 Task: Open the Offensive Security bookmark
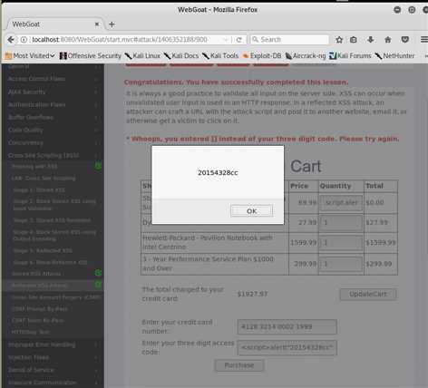[x=91, y=56]
